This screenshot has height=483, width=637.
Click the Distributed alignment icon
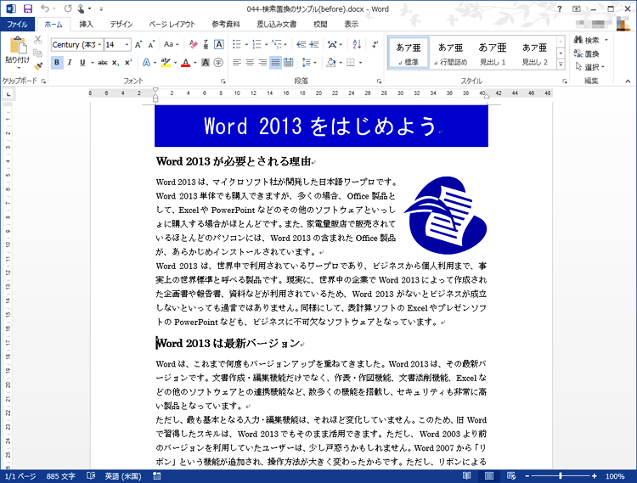click(289, 63)
